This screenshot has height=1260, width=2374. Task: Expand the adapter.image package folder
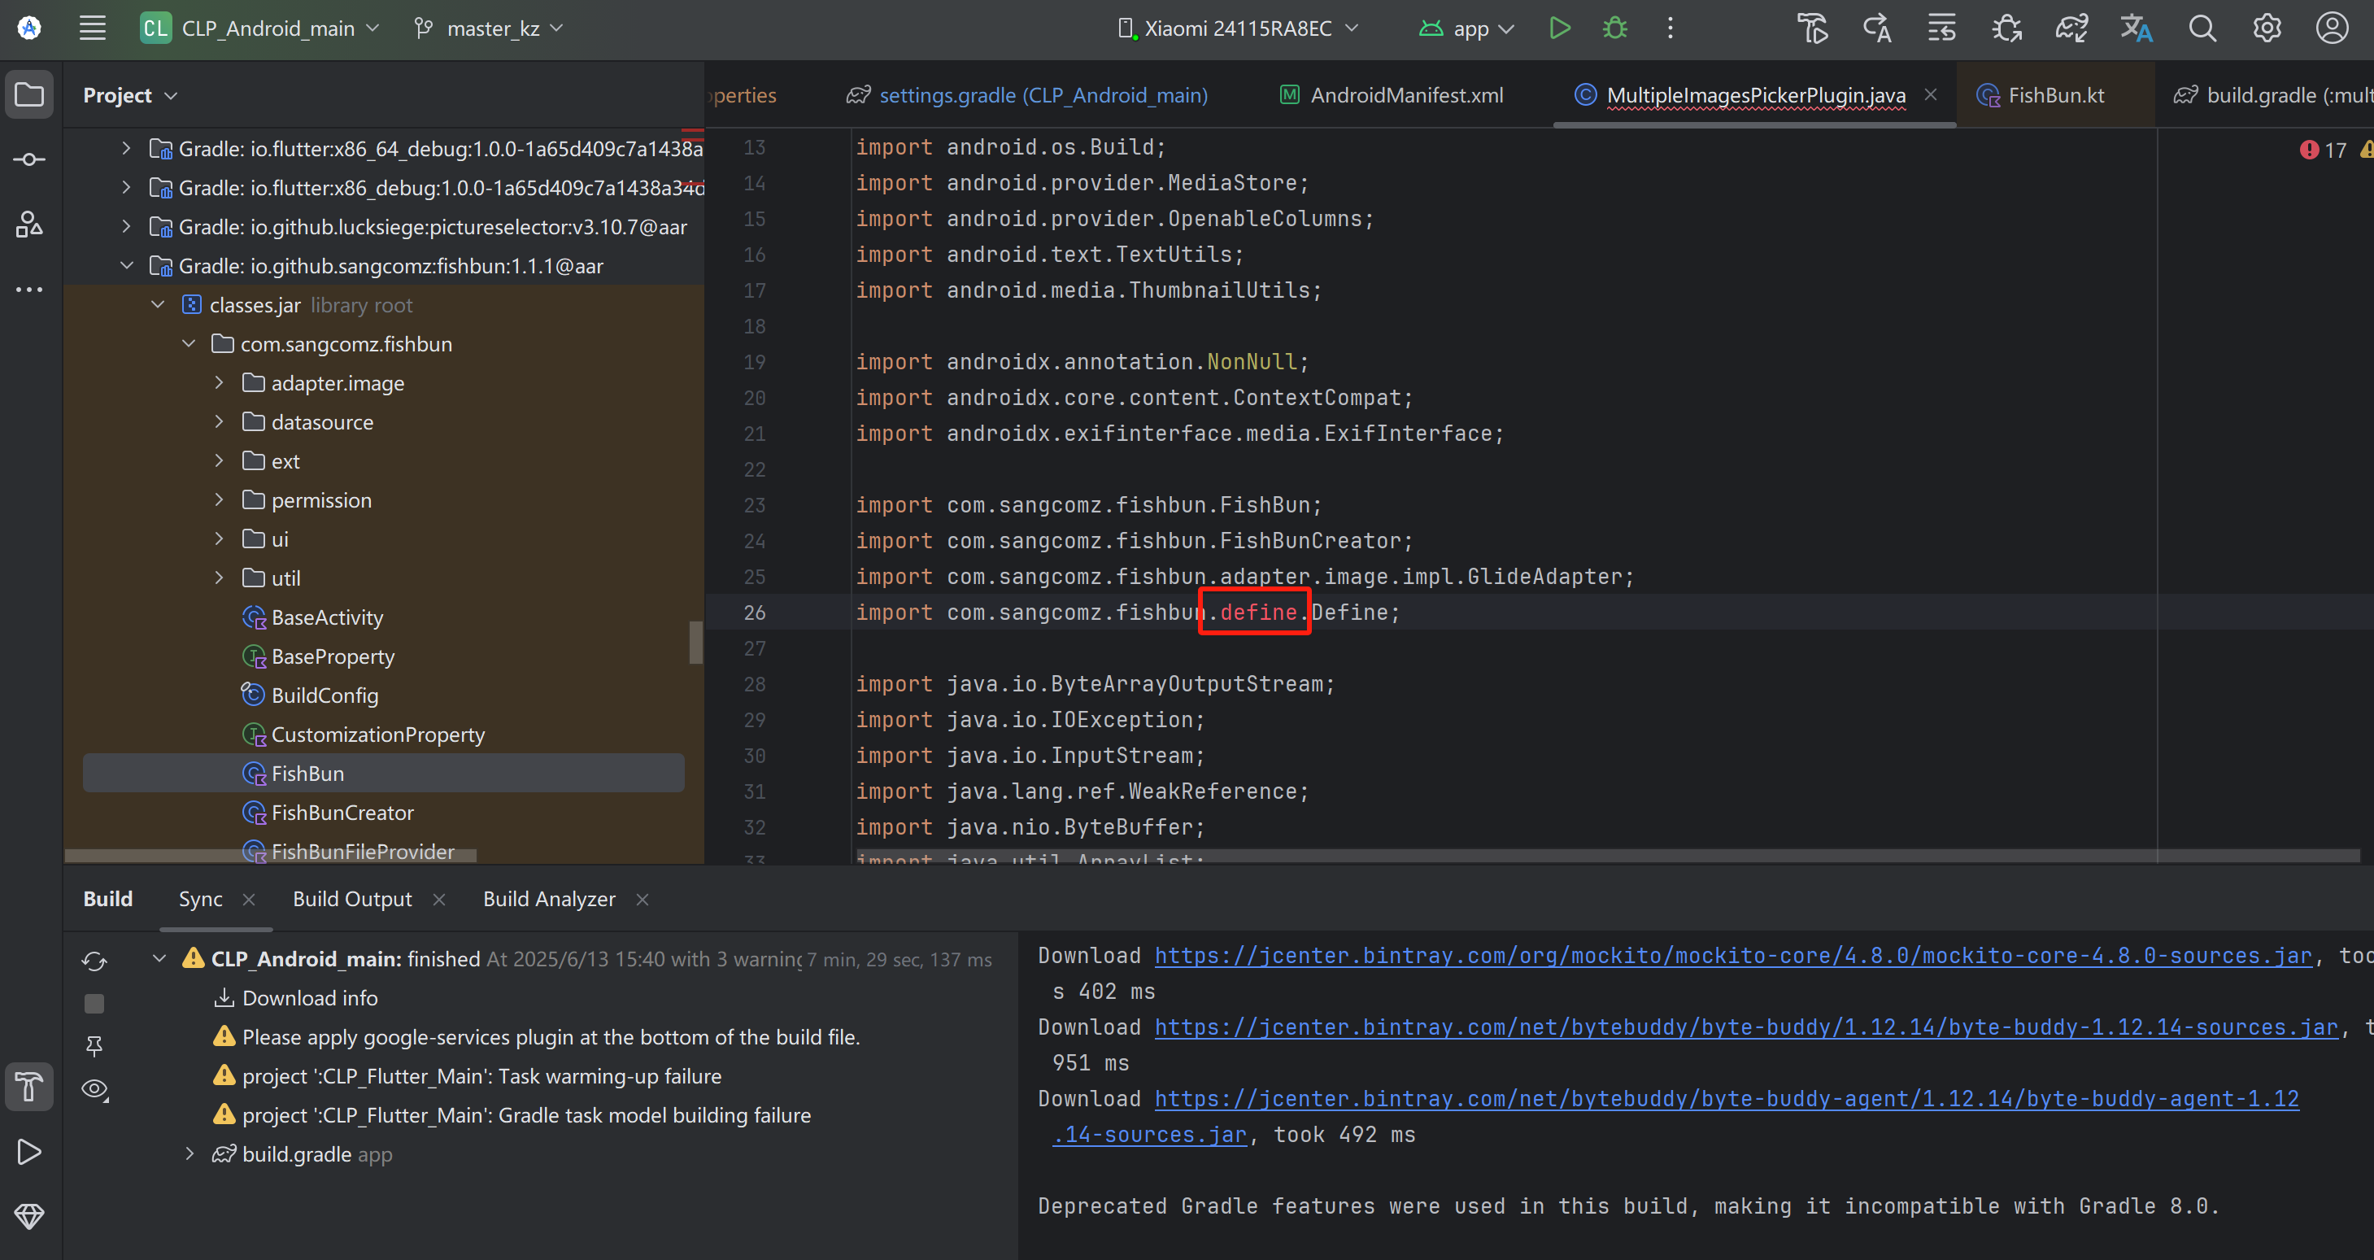(x=219, y=382)
